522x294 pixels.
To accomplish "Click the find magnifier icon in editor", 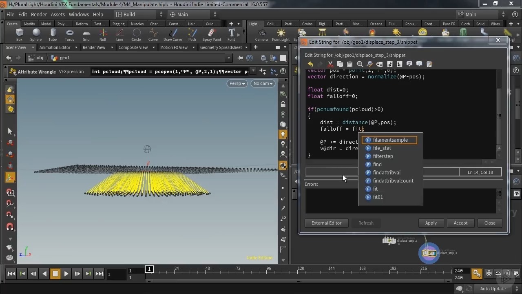I will coord(360,64).
